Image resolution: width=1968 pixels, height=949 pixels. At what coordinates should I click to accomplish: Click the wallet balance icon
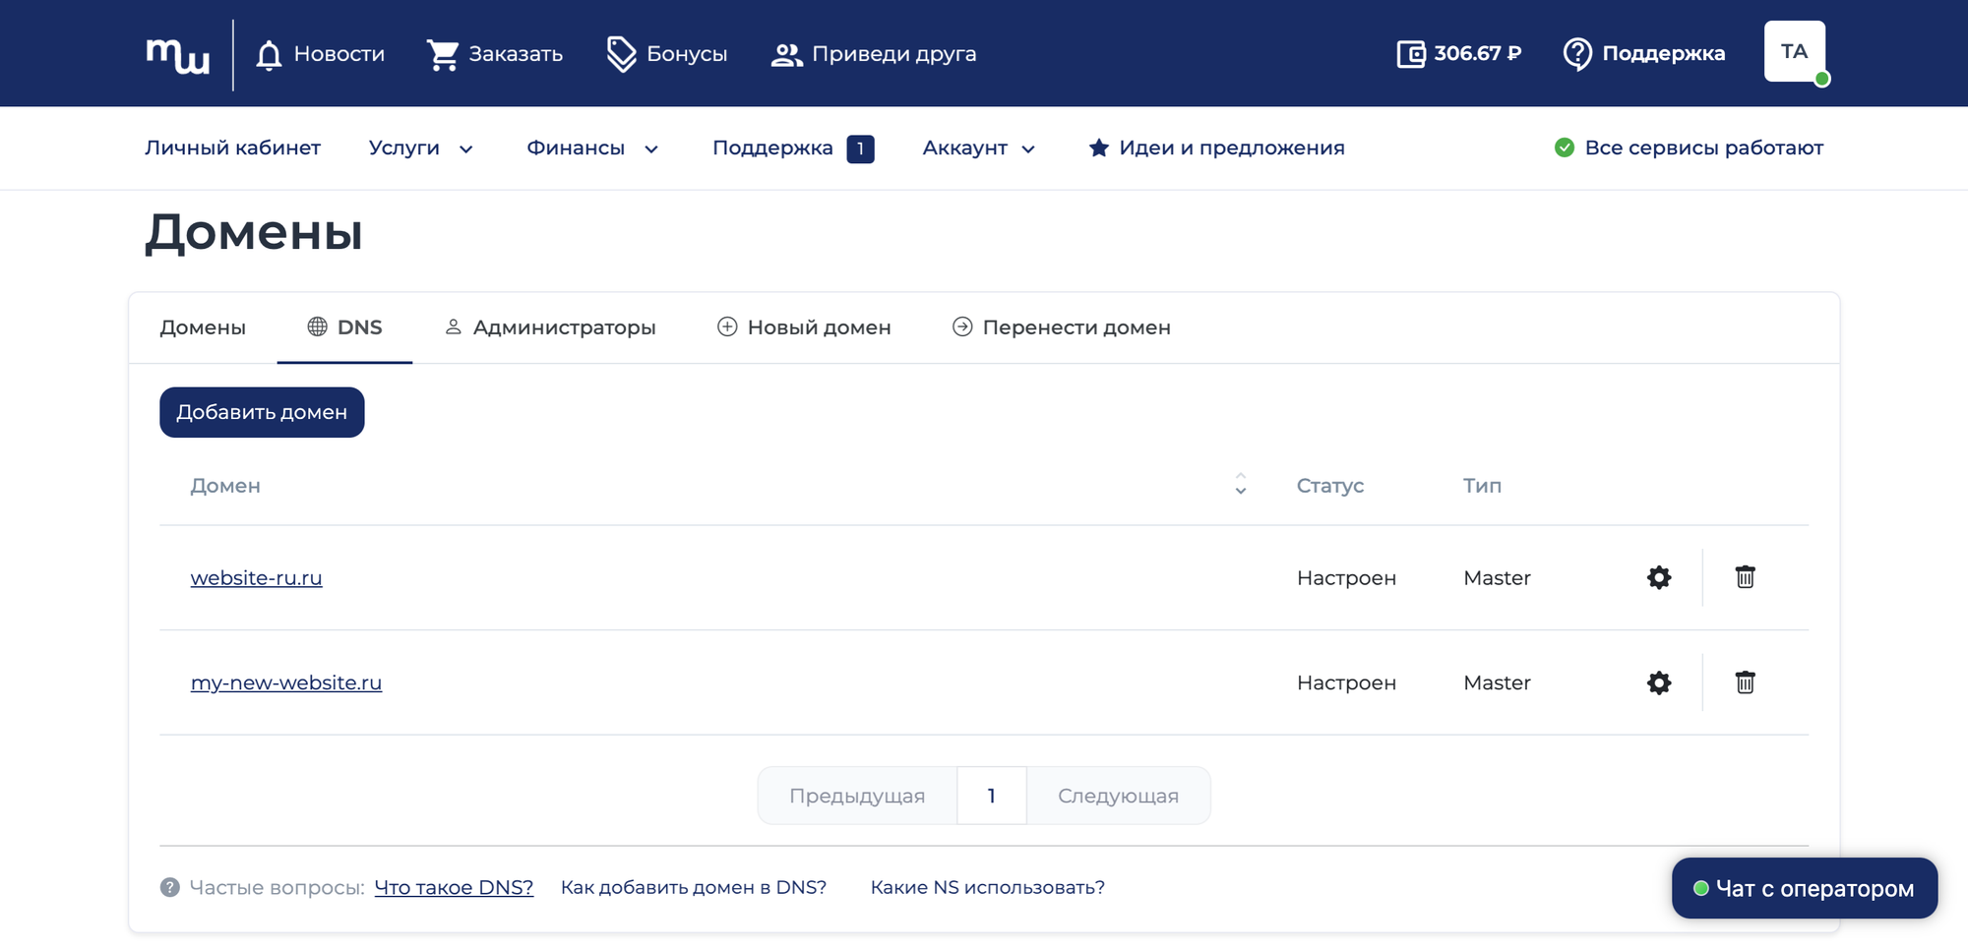click(1410, 54)
